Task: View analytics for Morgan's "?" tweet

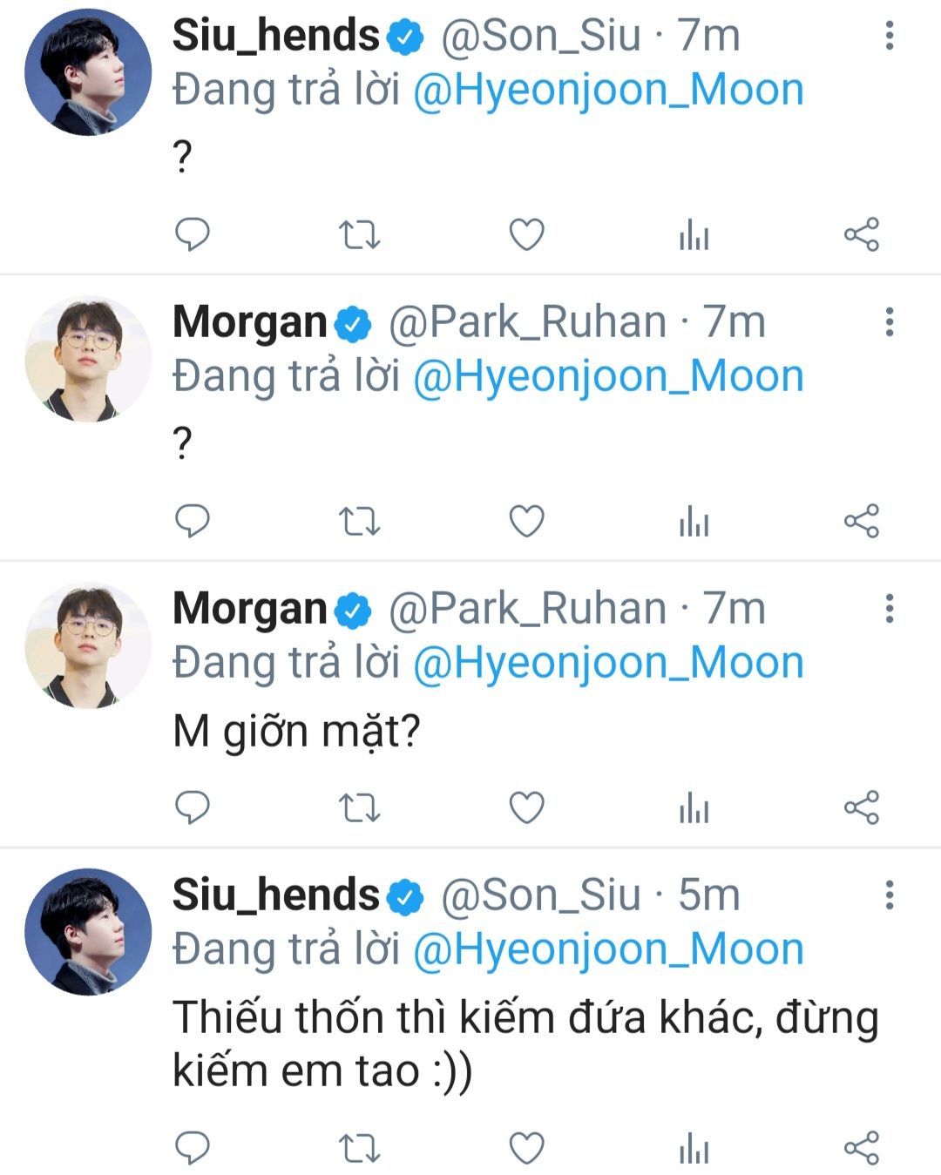Action: pyautogui.click(x=694, y=521)
